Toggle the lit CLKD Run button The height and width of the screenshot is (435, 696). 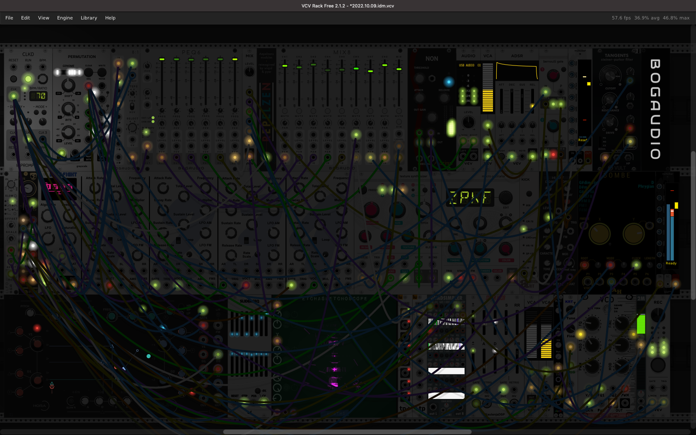click(x=28, y=79)
